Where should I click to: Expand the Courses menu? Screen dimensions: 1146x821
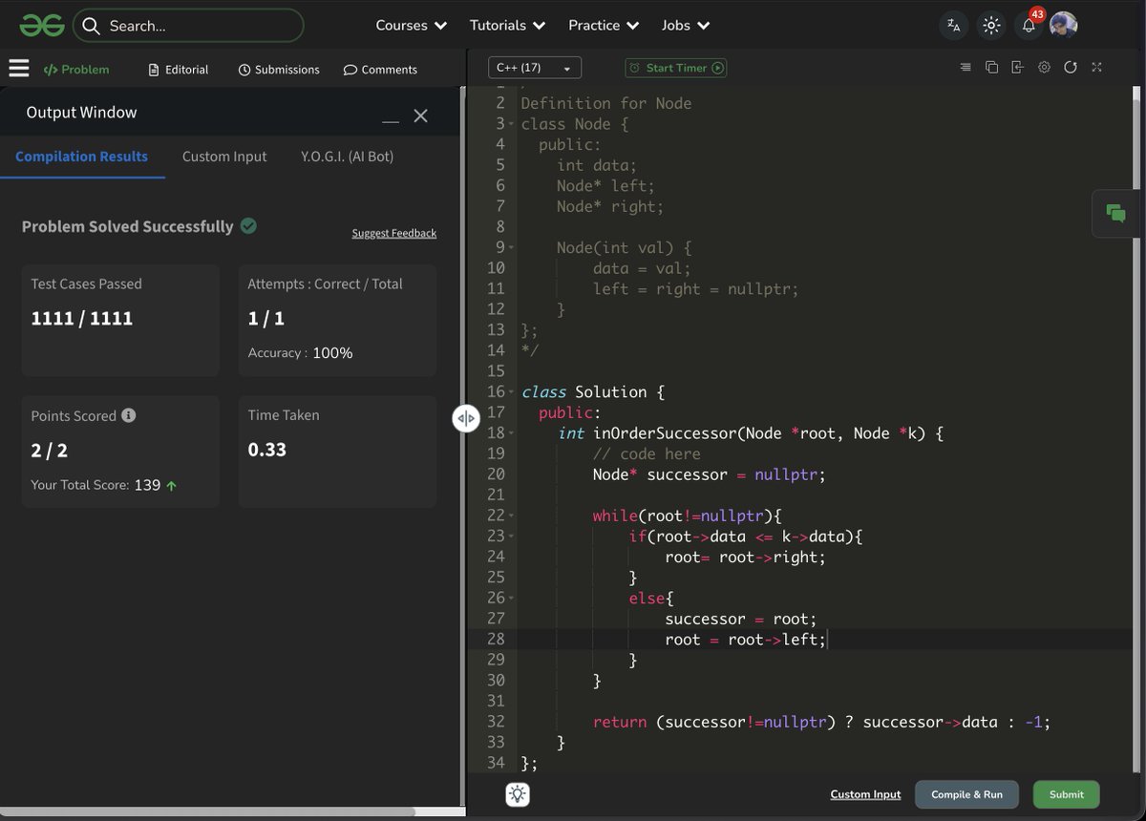[x=412, y=26]
